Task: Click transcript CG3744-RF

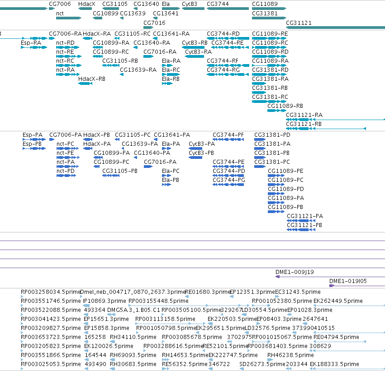Action: point(223,61)
